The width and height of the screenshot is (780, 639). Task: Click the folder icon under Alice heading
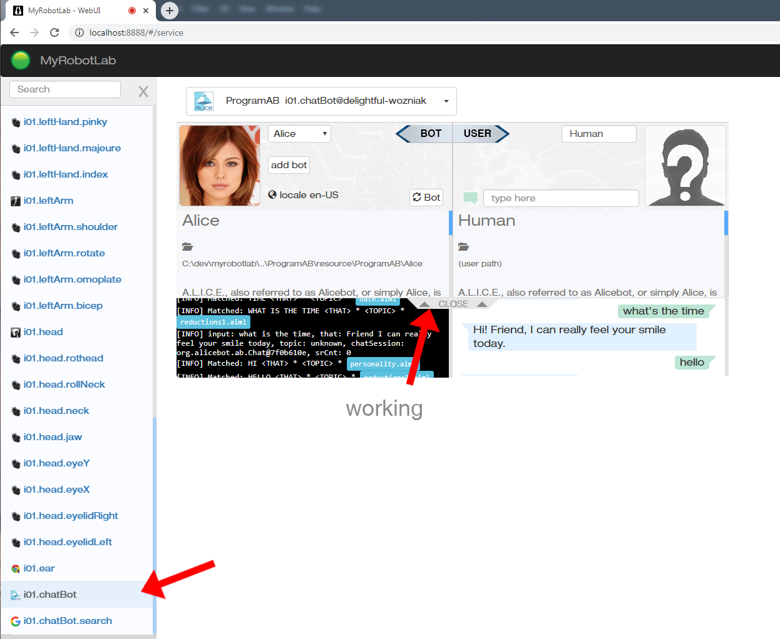pyautogui.click(x=187, y=246)
